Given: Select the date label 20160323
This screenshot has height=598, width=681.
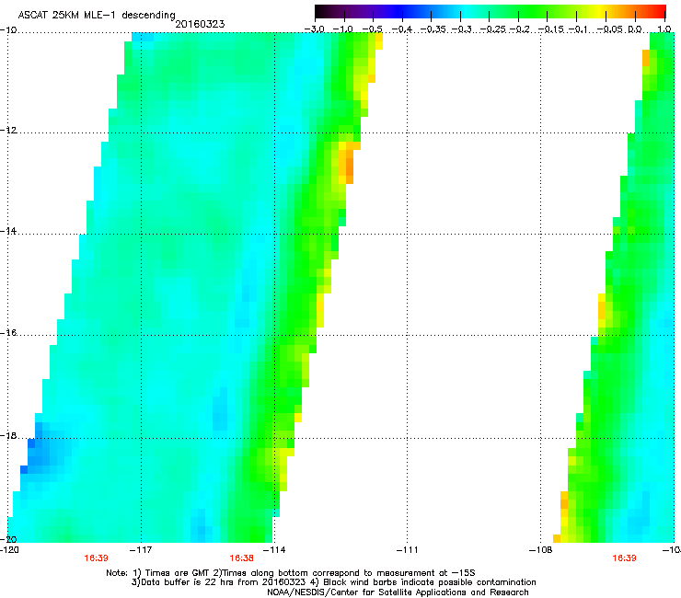Looking at the screenshot, I should (200, 24).
